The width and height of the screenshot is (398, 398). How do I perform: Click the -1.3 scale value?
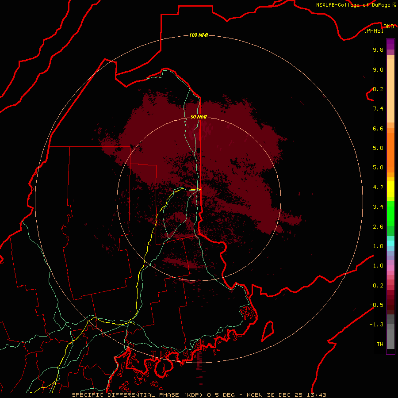376,325
